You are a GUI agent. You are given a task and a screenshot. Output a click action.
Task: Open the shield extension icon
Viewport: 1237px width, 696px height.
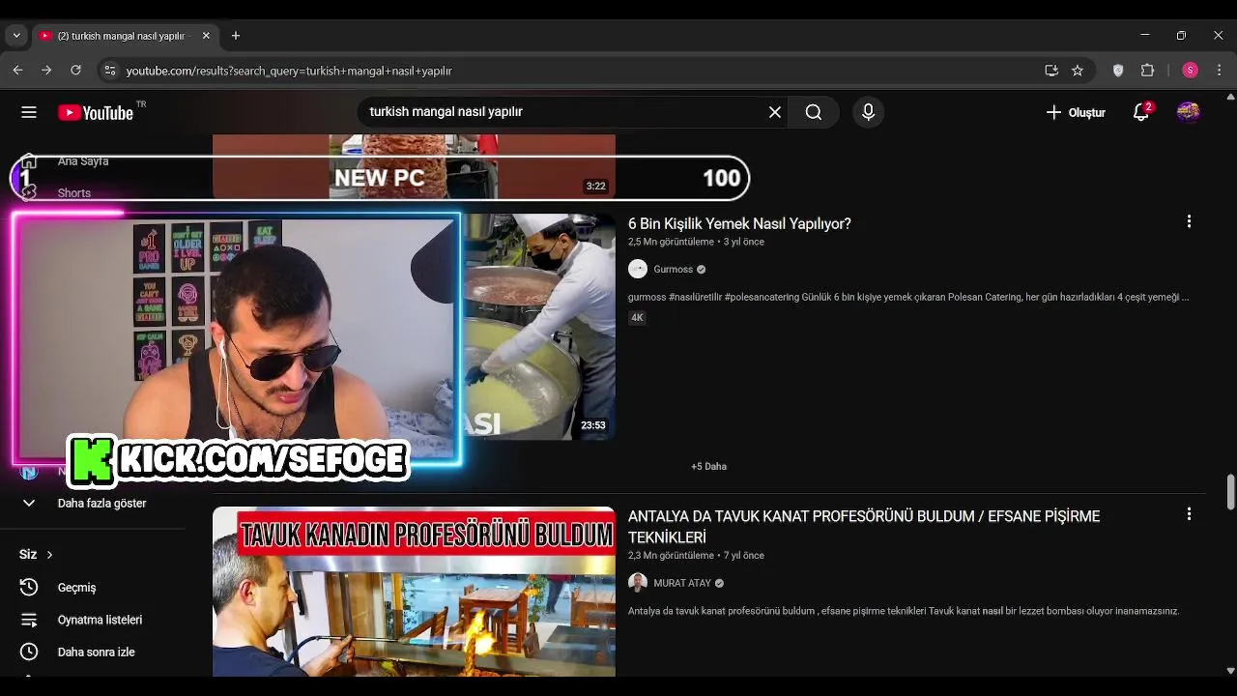click(1118, 71)
